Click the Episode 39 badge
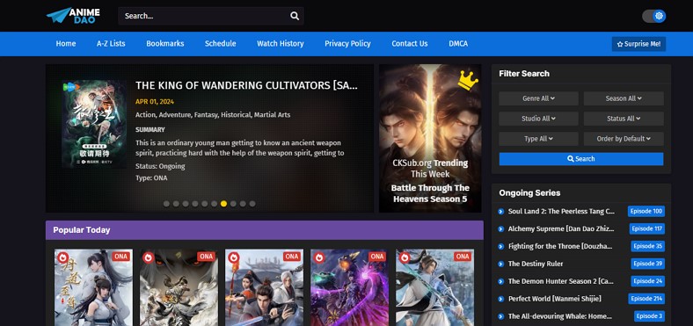Image resolution: width=693 pixels, height=326 pixels. 648,264
